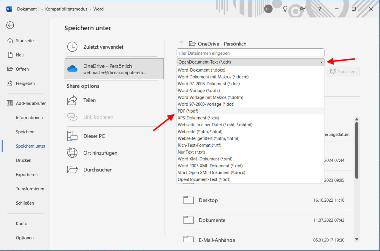
Task: Select Strict Open XML-Dokument (*.docx)
Action: click(x=250, y=173)
